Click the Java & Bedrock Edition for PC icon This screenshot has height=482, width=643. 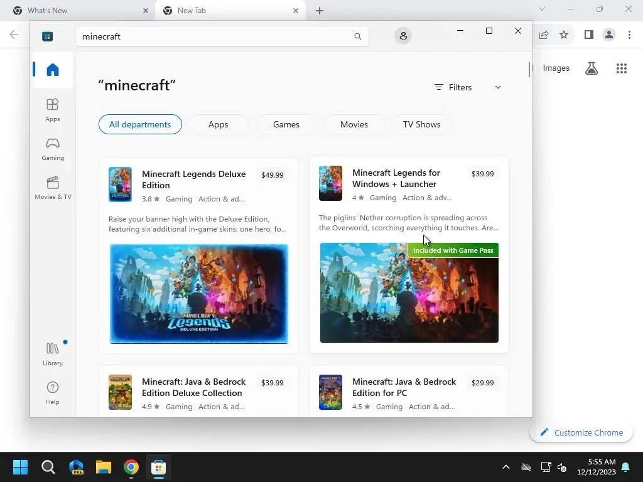pyautogui.click(x=330, y=392)
